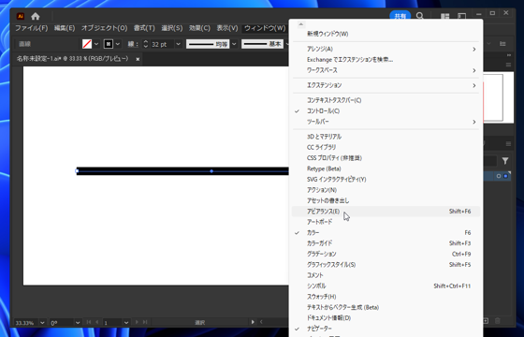
Task: Open the 編集(E) menu
Action: pos(65,28)
